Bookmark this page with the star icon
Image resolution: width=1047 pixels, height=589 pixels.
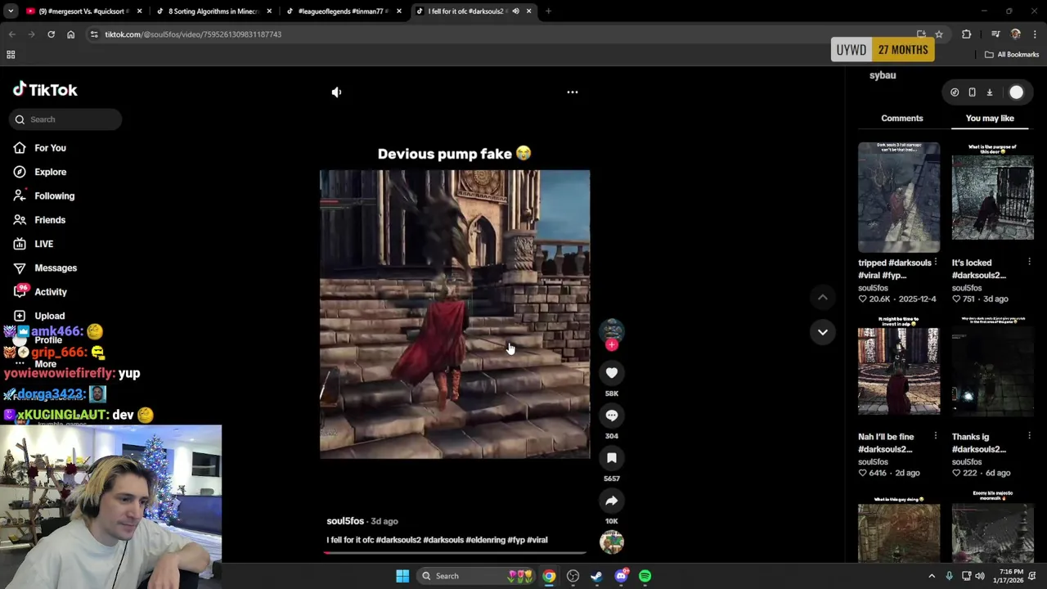939,34
